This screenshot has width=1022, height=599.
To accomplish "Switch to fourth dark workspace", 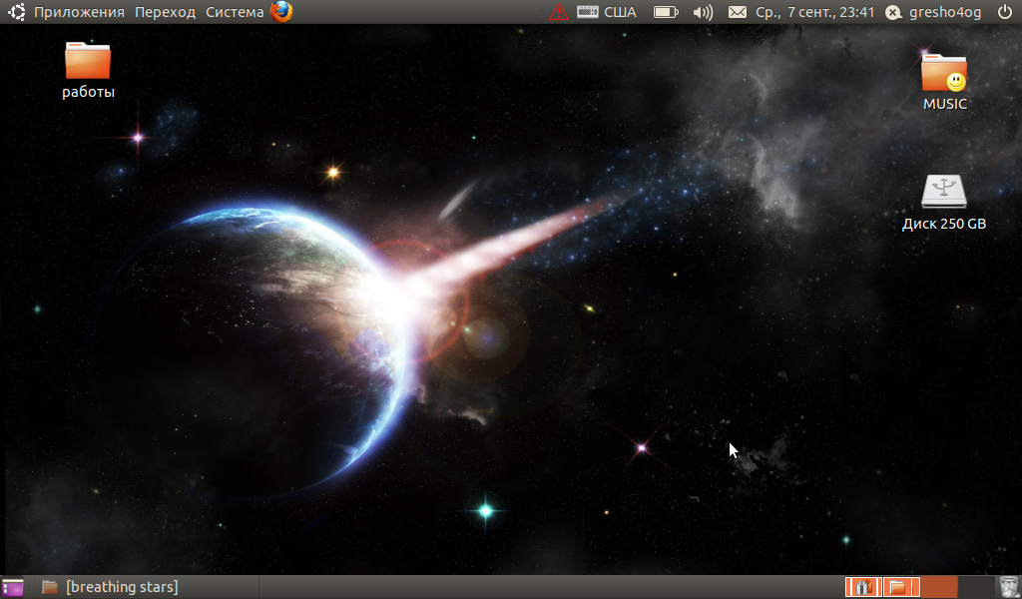I will click(x=976, y=587).
